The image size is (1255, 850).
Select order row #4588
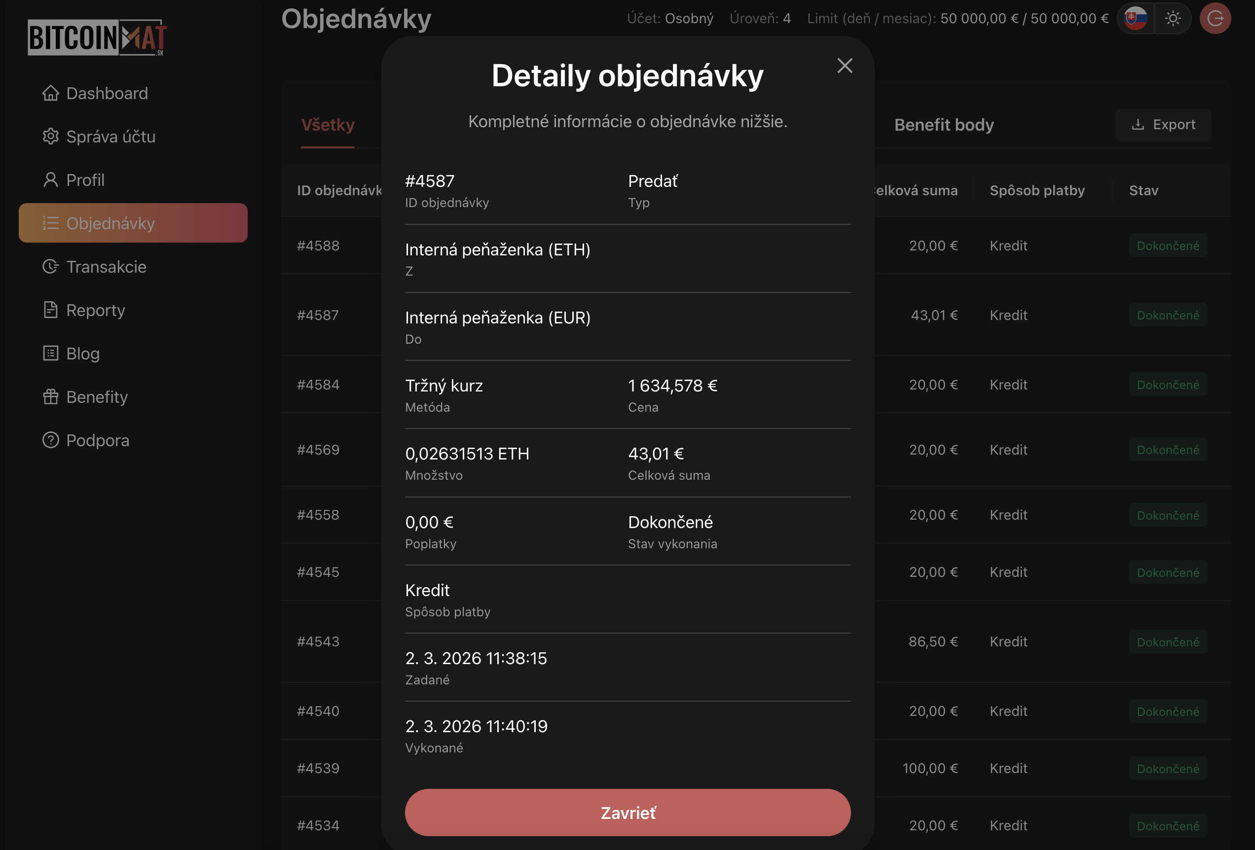pyautogui.click(x=318, y=245)
